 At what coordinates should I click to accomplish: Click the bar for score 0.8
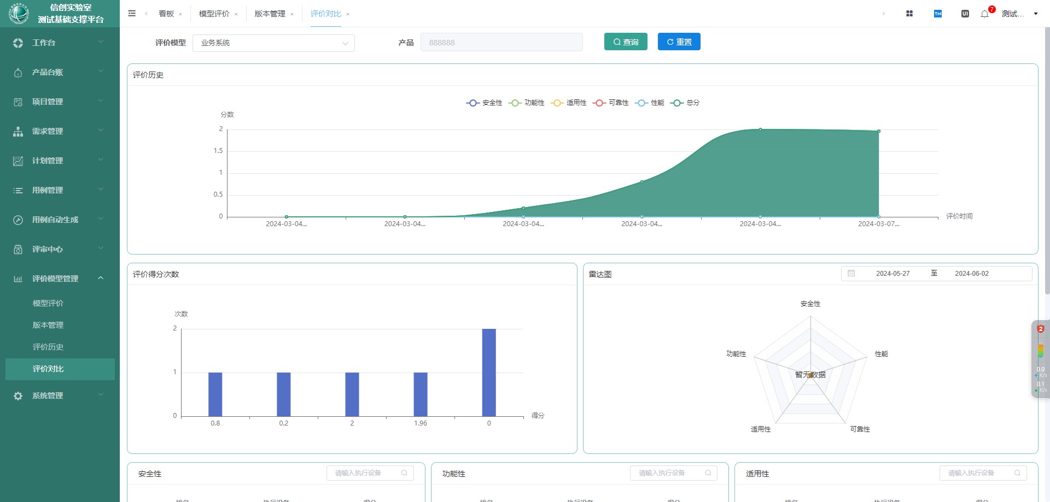point(215,394)
